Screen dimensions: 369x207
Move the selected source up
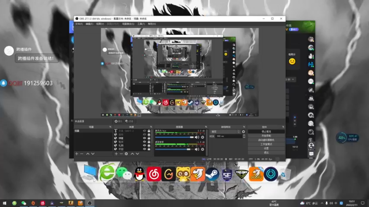132,154
